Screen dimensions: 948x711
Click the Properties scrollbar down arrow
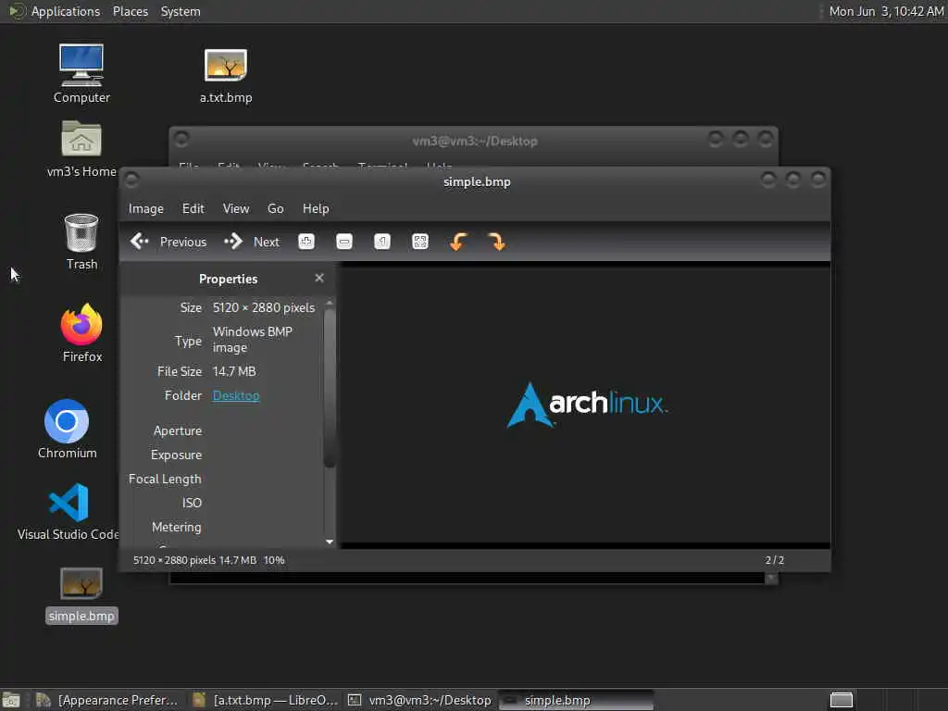[x=330, y=542]
